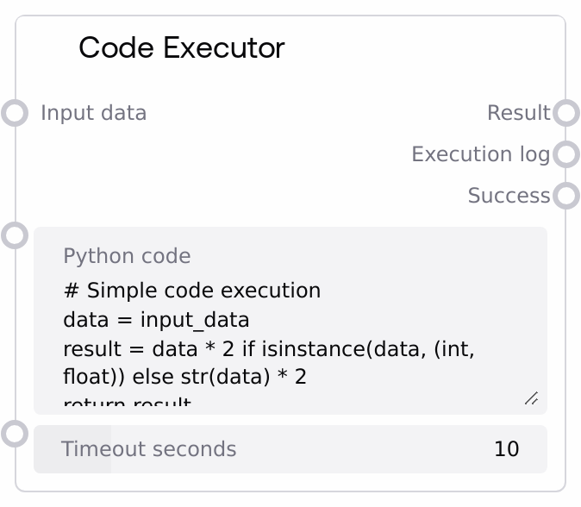Click the Success output socket
Screen dimensions: 581x507
[x=565, y=196]
